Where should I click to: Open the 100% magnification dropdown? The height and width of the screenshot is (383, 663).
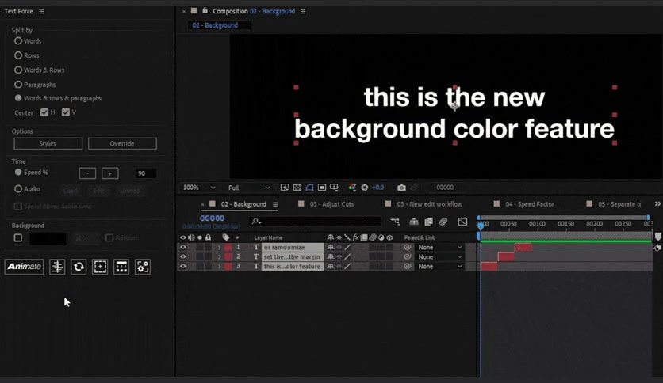[199, 188]
